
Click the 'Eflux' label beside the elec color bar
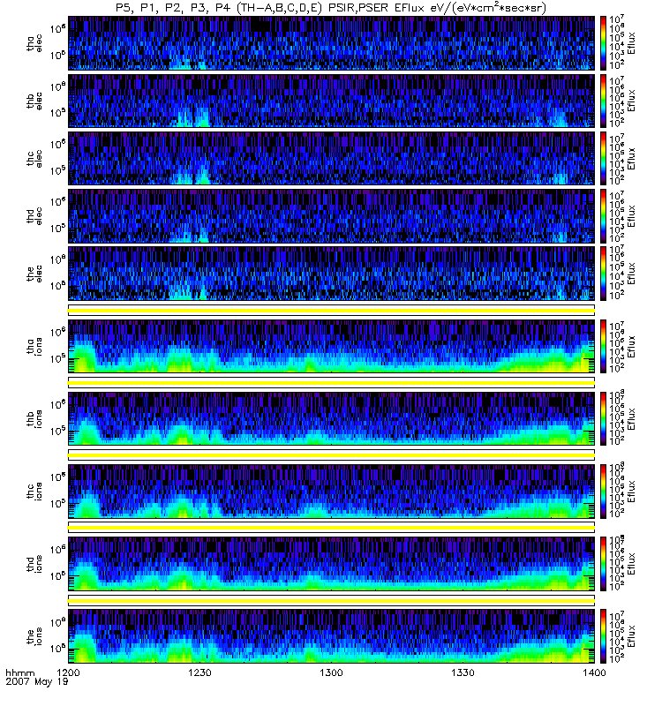click(631, 274)
